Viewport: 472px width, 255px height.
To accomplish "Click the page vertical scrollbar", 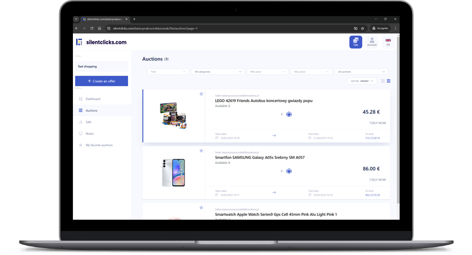I will click(398, 119).
